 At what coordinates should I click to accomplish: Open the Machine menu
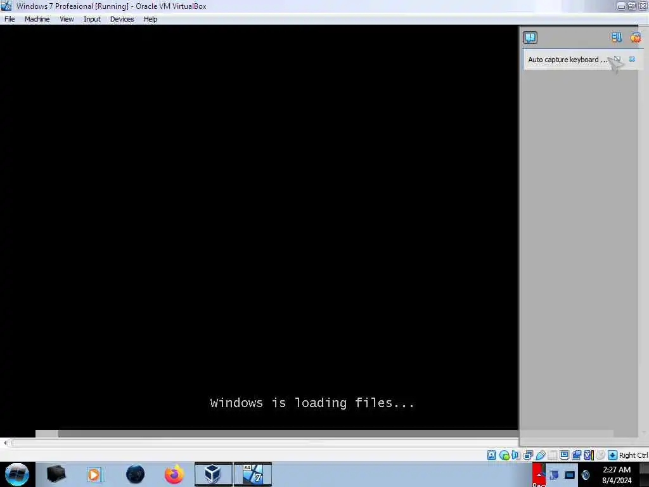point(37,19)
